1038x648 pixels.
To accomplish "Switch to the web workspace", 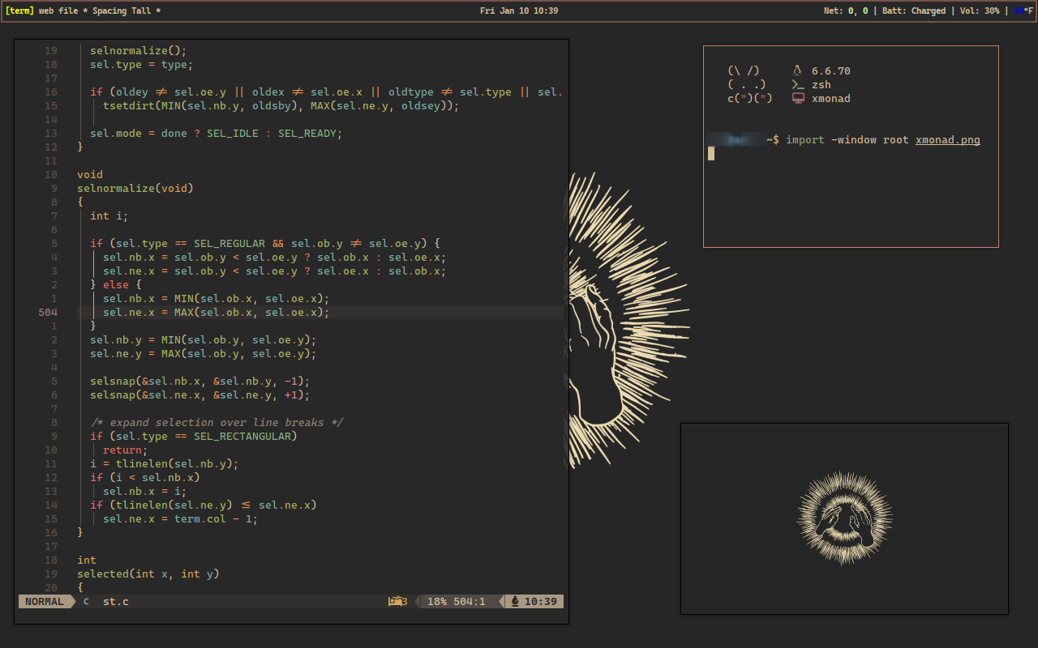I will 46,11.
